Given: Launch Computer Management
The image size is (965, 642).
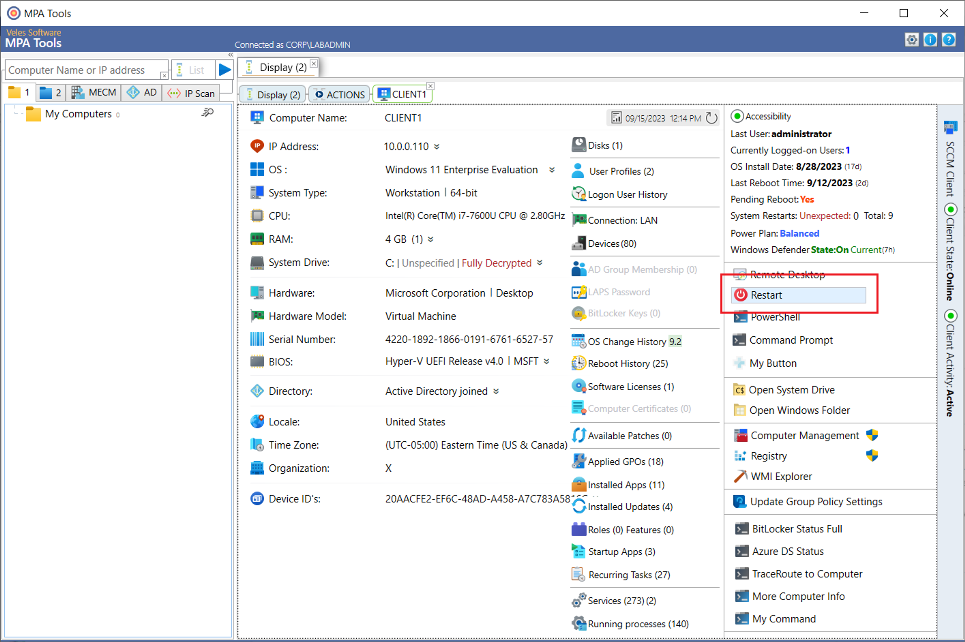Looking at the screenshot, I should (x=796, y=435).
